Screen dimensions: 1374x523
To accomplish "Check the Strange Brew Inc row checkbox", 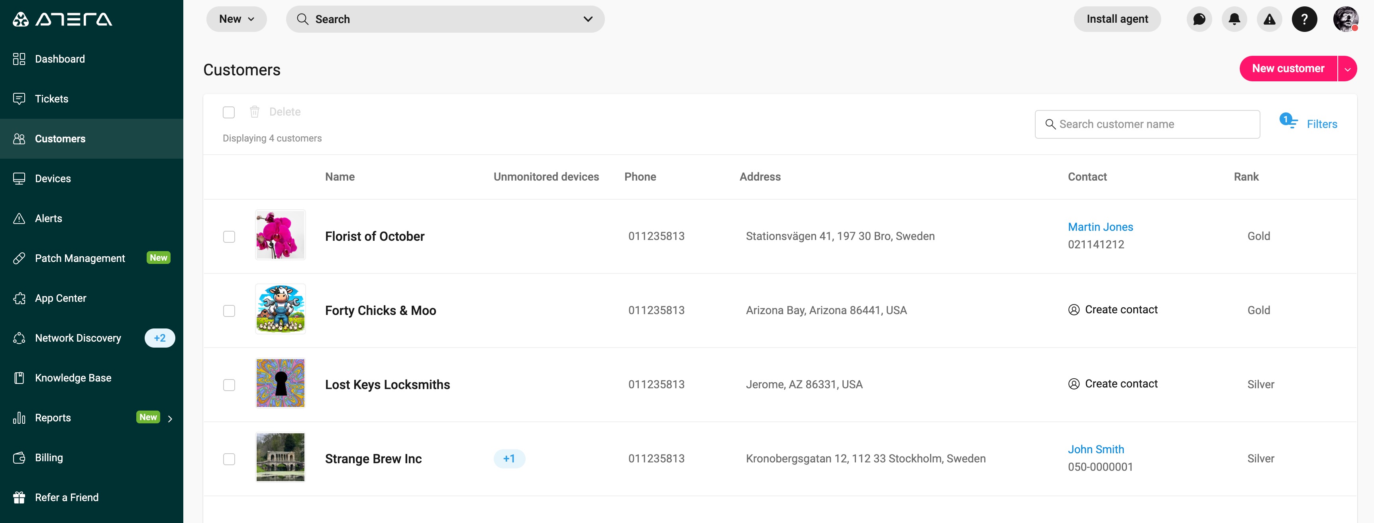I will [x=229, y=459].
